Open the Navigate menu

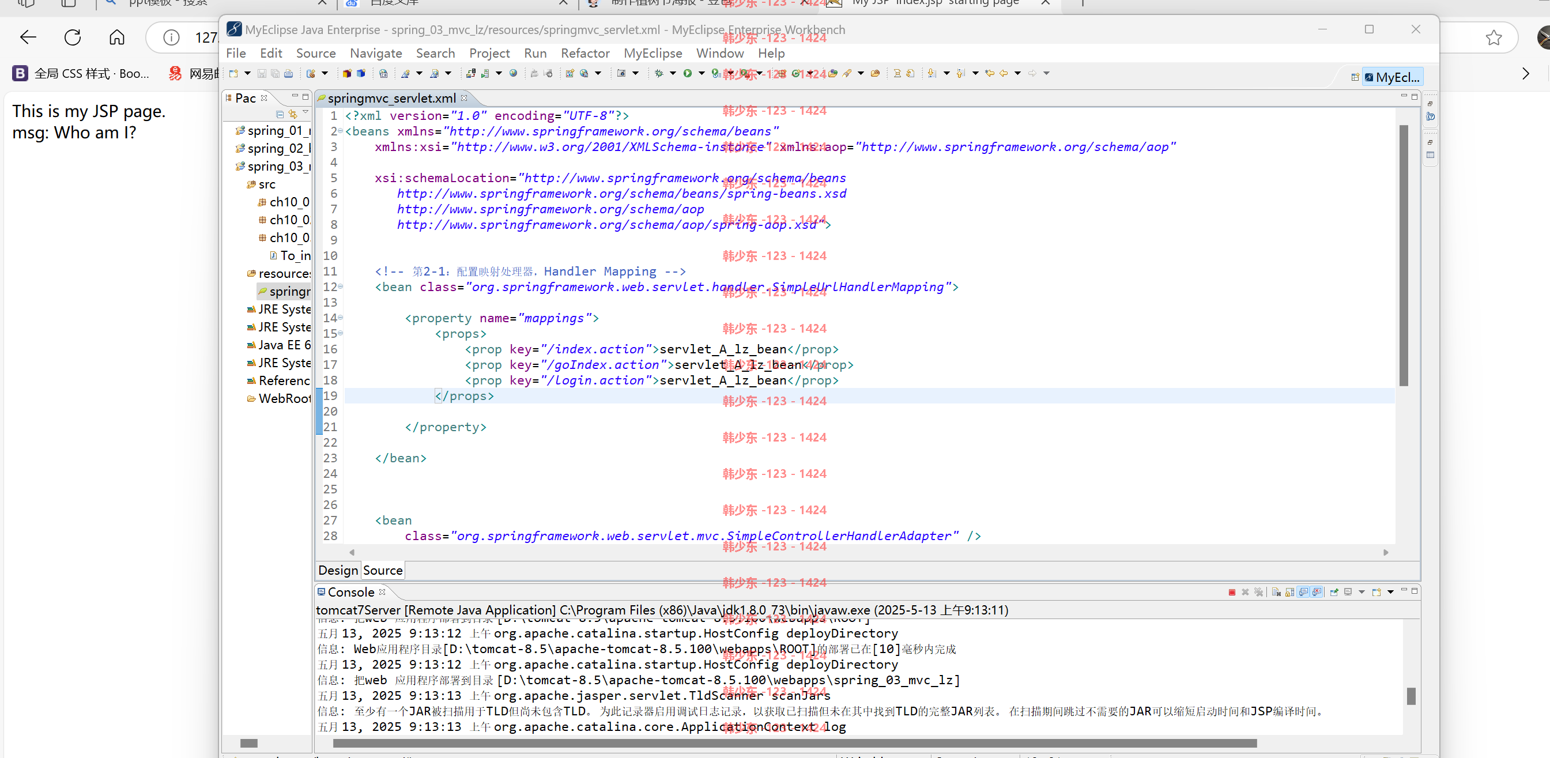(x=376, y=54)
